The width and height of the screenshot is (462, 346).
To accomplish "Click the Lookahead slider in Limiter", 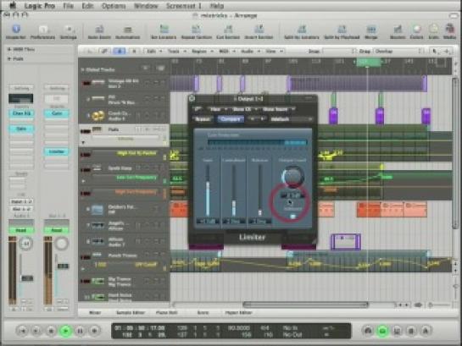I will pyautogui.click(x=234, y=190).
